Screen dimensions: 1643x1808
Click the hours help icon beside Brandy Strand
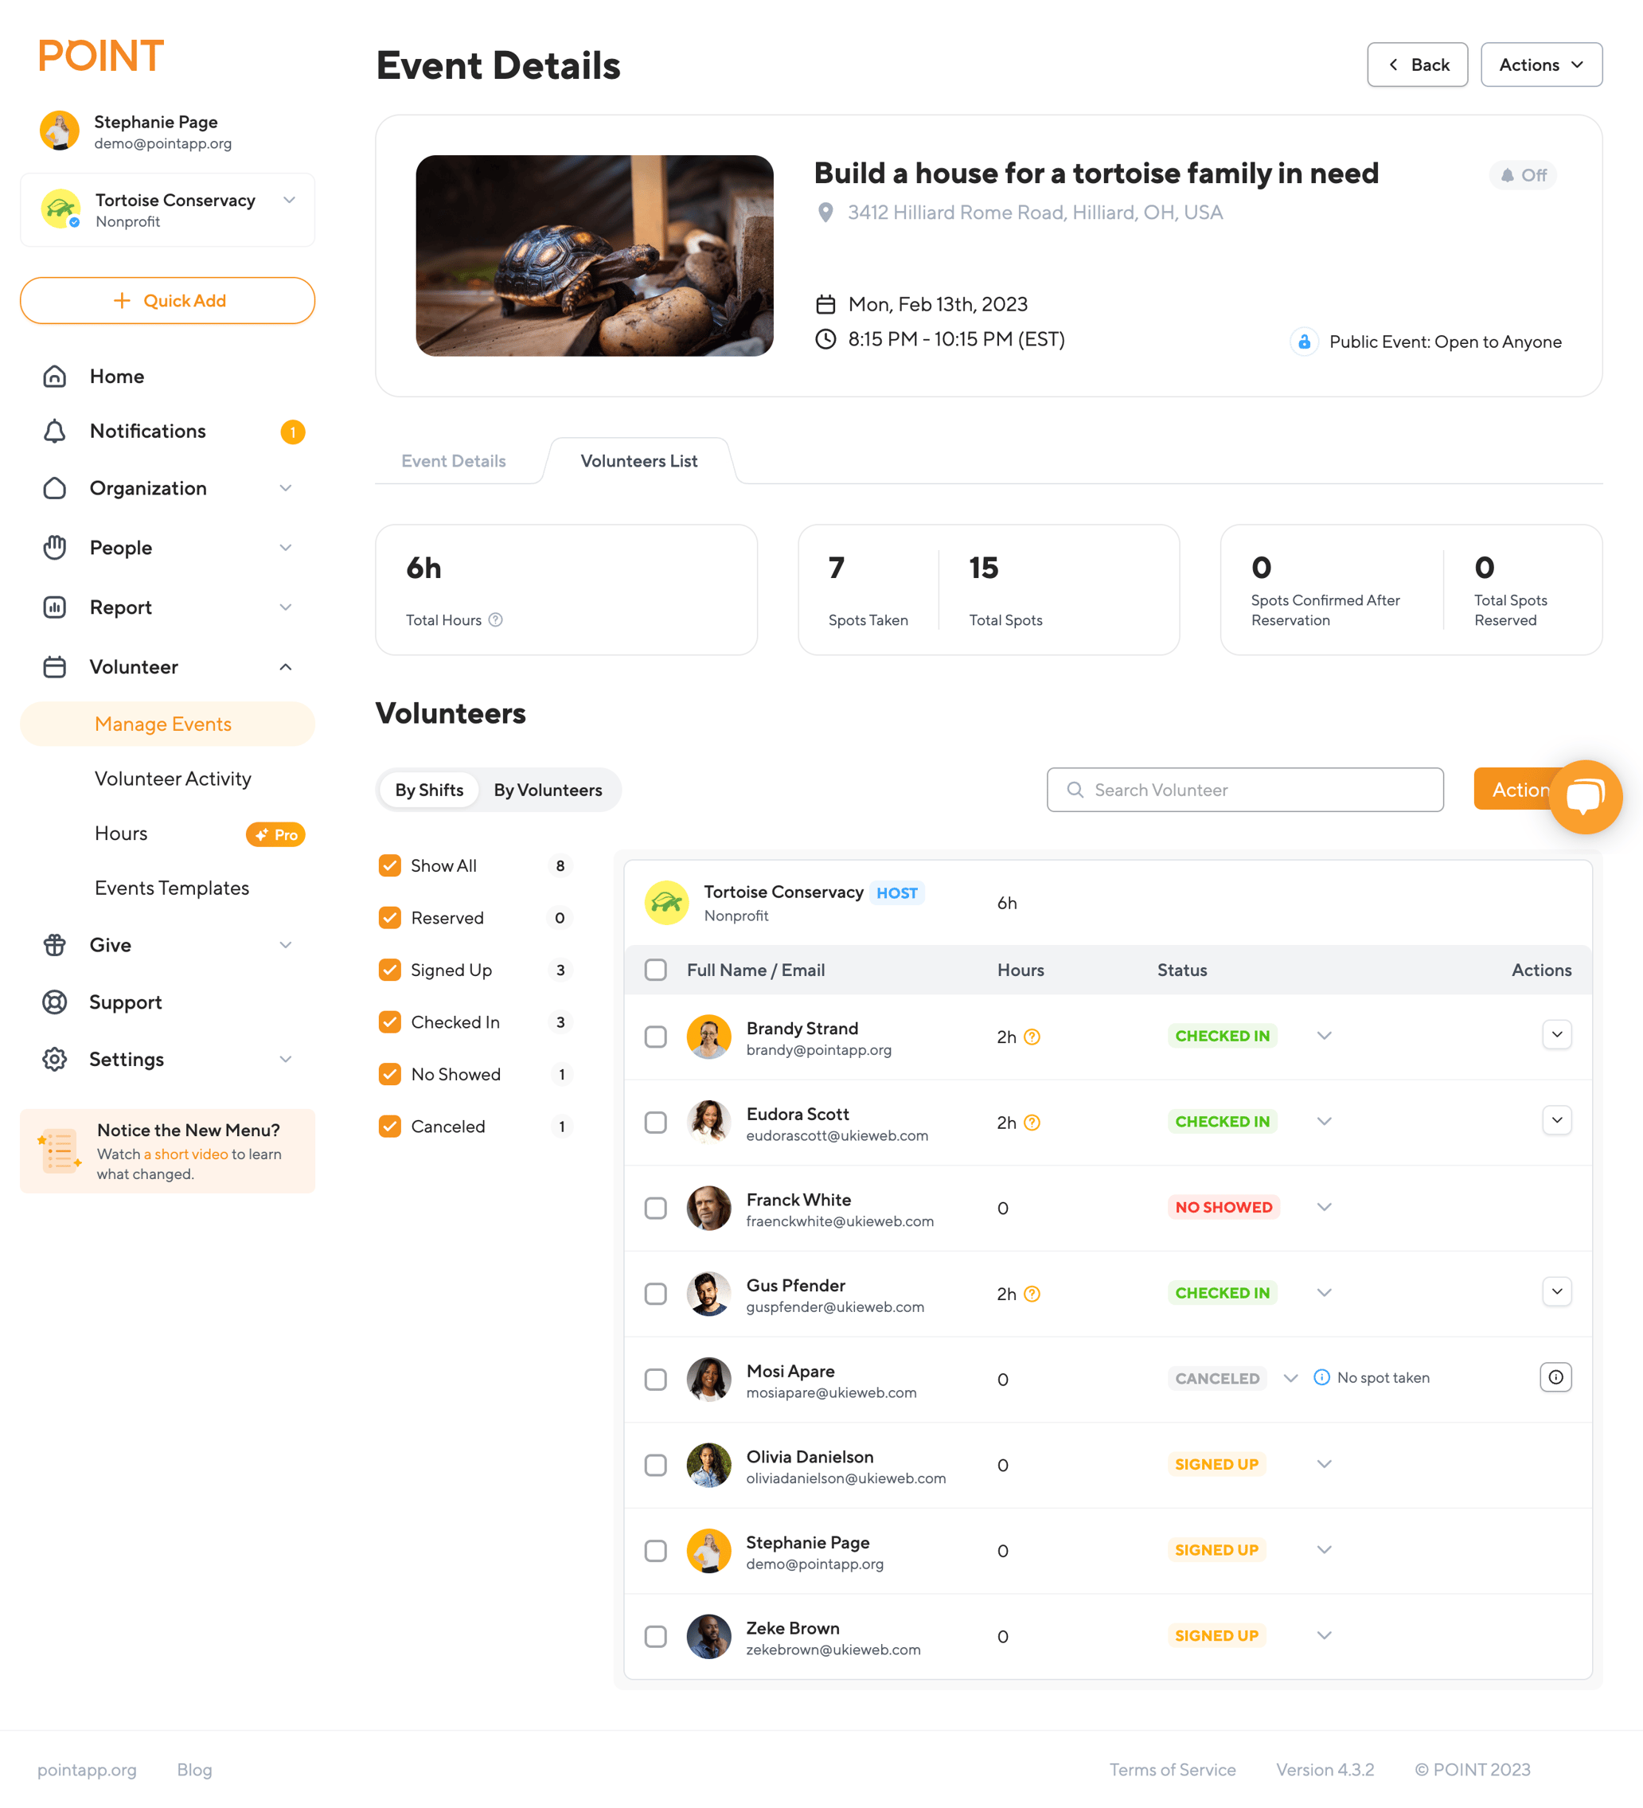coord(1032,1037)
